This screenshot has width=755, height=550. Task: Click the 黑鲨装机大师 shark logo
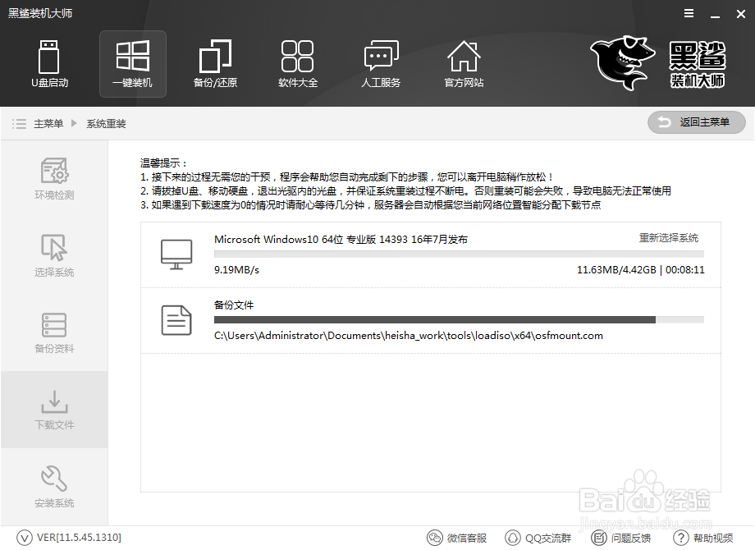click(x=658, y=62)
